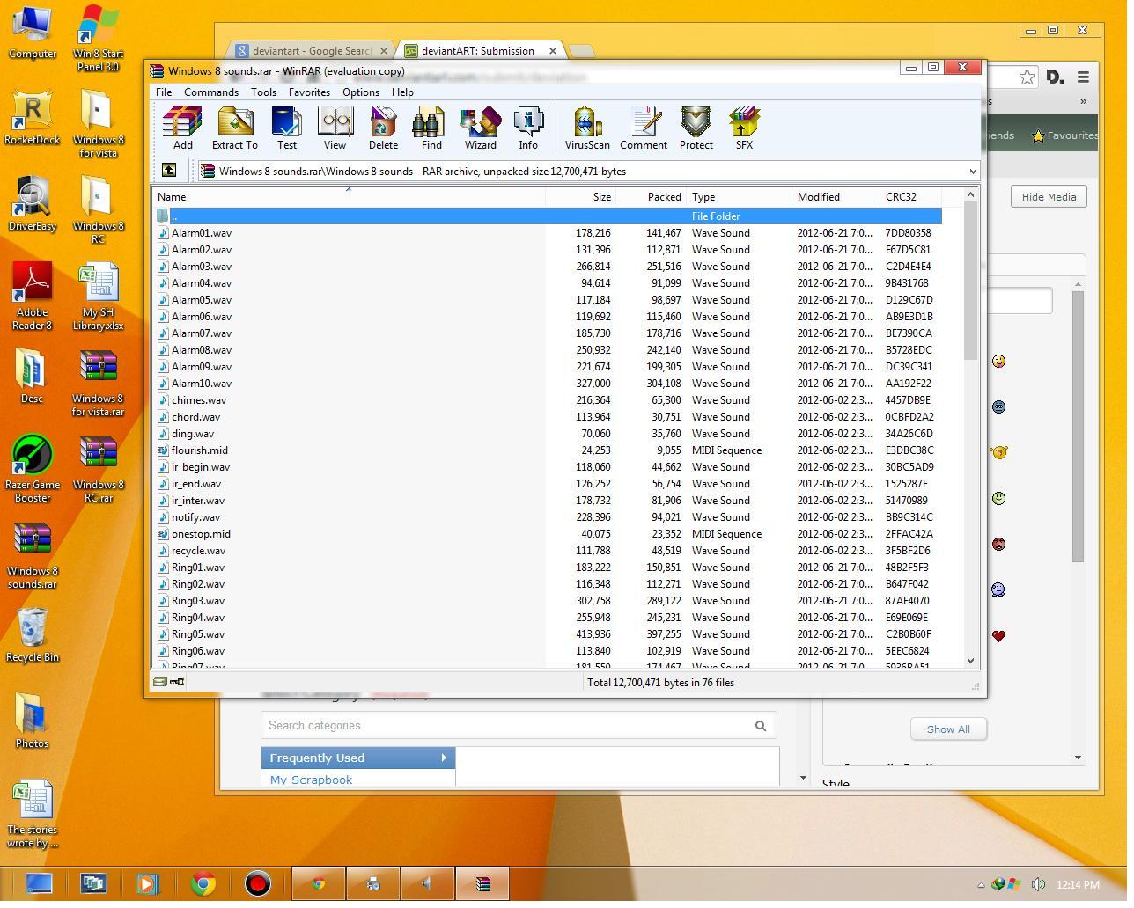Click the taskbar clock showing 12:14 PM
This screenshot has width=1134, height=908.
point(1078,884)
